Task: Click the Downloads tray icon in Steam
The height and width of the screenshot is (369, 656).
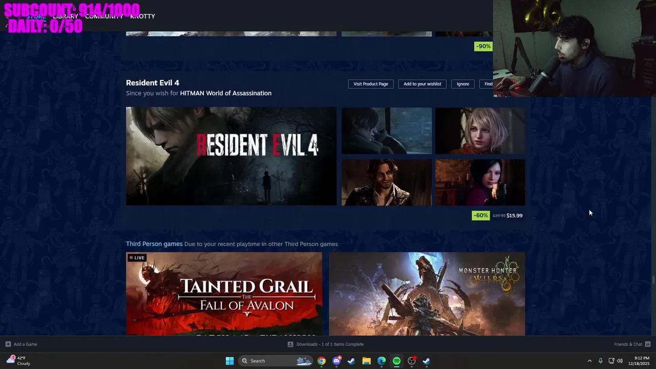Action: tap(290, 344)
